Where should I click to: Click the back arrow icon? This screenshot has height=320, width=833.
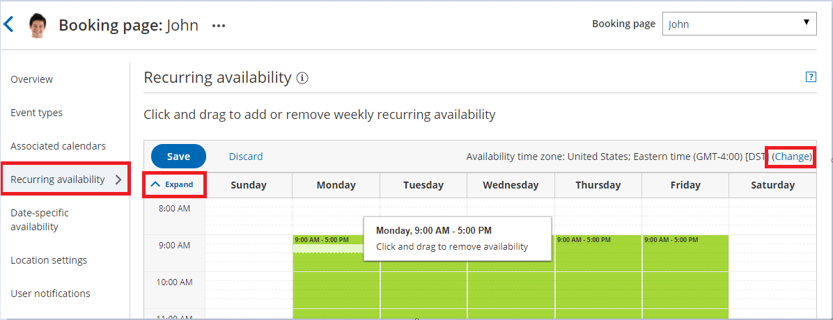[x=9, y=25]
